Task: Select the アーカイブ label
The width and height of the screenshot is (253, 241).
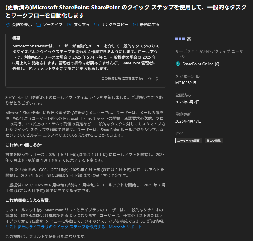Action: pyautogui.click(x=53, y=25)
